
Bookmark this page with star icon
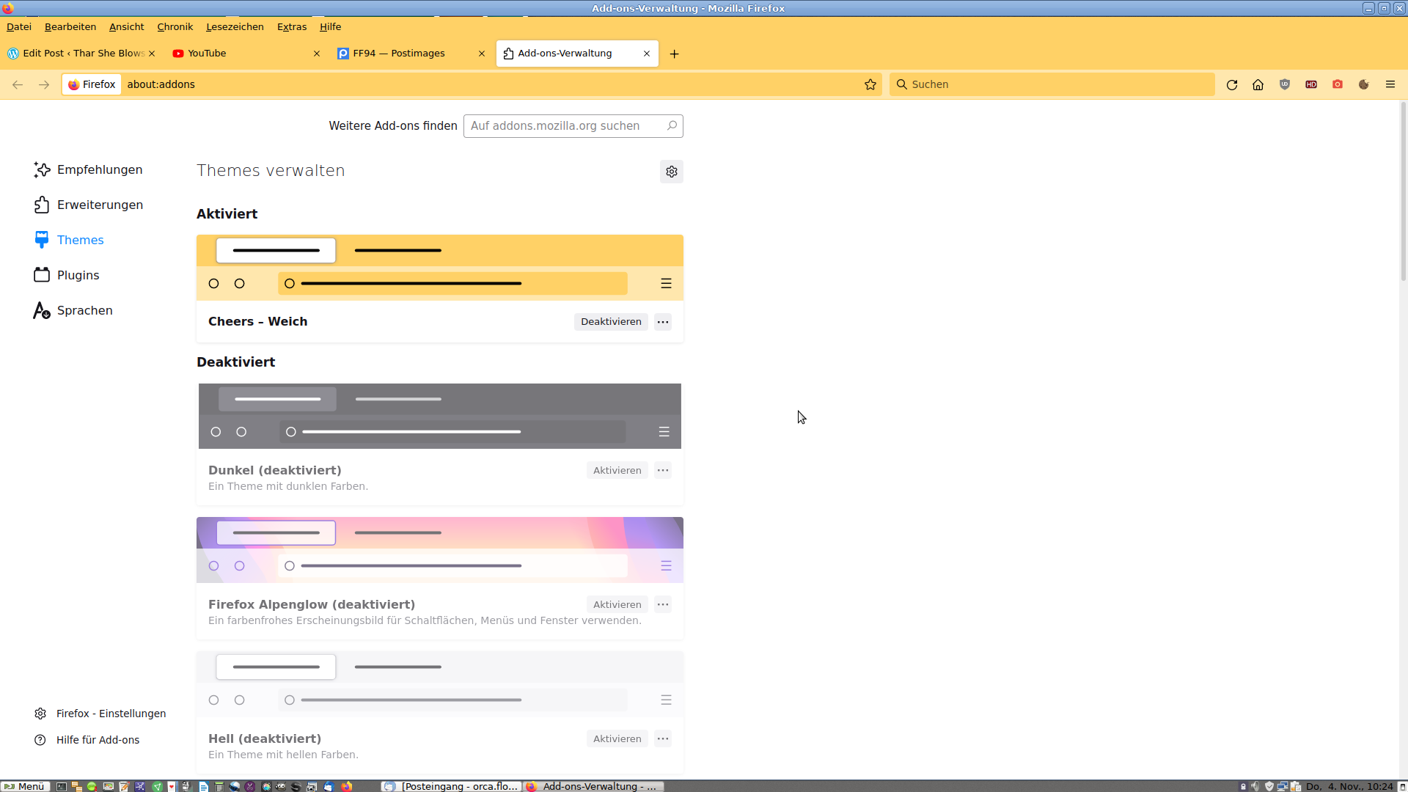pyautogui.click(x=870, y=84)
